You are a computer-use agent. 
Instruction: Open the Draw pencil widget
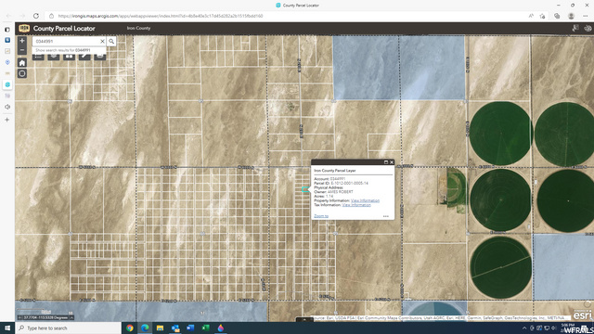tap(84, 57)
